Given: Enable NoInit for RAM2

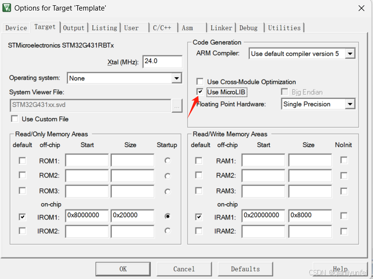Looking at the screenshot, I should point(344,175).
